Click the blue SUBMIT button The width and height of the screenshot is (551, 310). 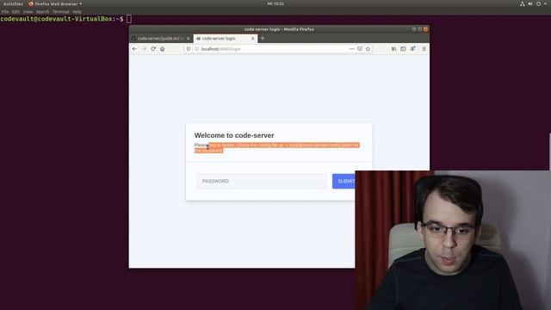(344, 181)
